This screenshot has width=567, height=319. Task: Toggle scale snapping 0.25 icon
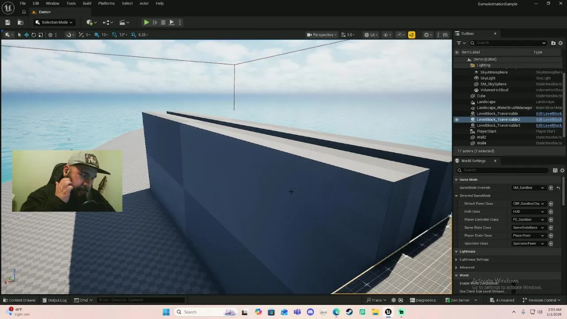click(133, 35)
